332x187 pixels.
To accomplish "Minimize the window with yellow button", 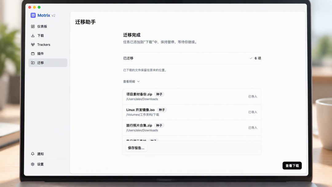I will click(x=34, y=7).
